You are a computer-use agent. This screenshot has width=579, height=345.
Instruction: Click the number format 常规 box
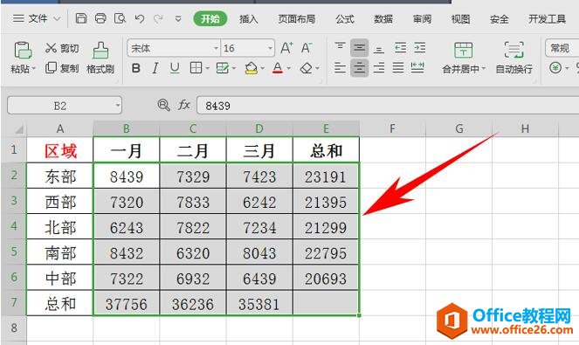point(562,48)
